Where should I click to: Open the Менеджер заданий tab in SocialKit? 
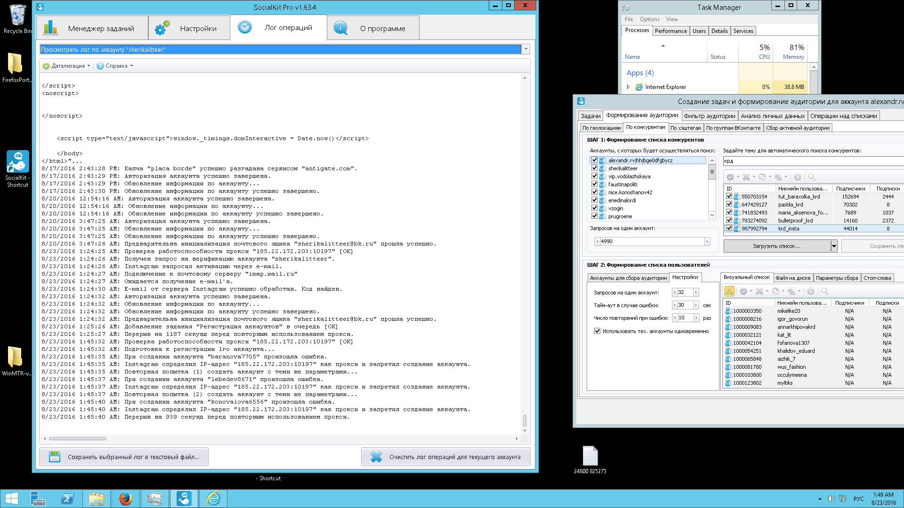[92, 28]
